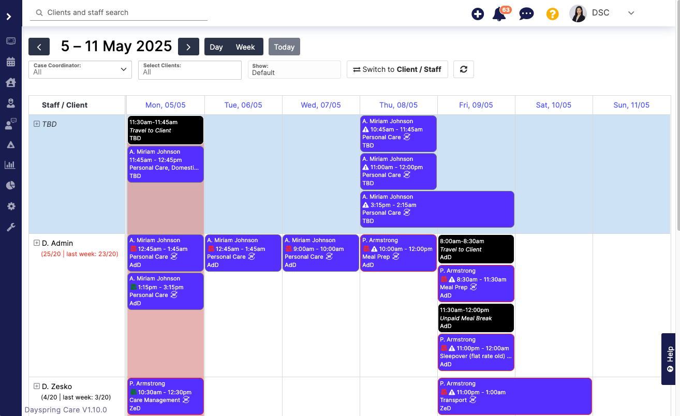Open Thursday 10:00am - 12:00pm Meal Prep shift
Screen dimensions: 680x416
398,252
